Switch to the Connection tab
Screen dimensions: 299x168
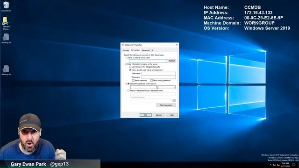click(135, 50)
